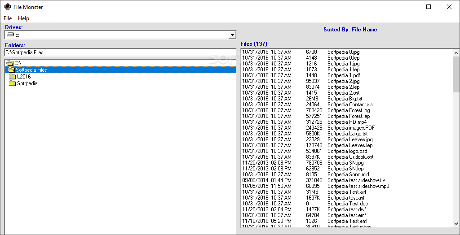This screenshot has height=235, width=460.
Task: Select Softpedia Files folder label in tree
Action: [31, 70]
